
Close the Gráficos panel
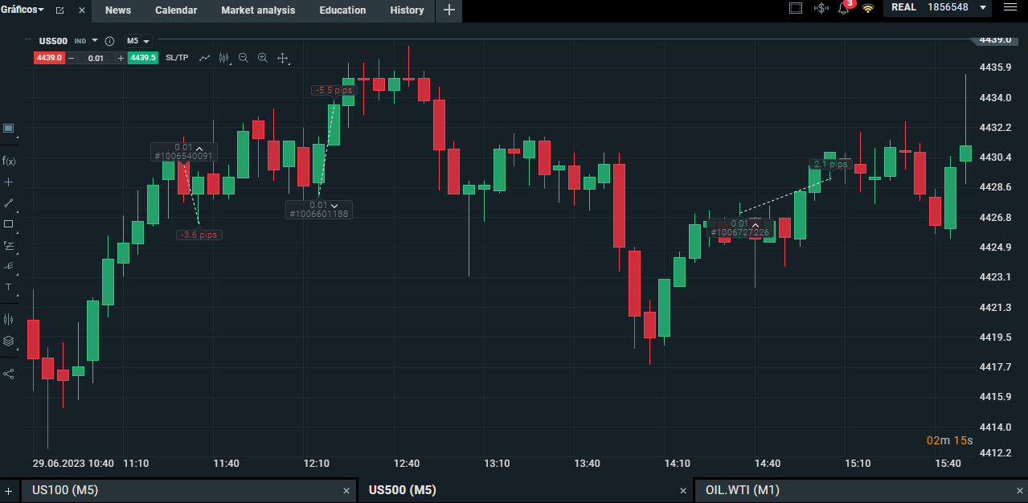pos(82,10)
